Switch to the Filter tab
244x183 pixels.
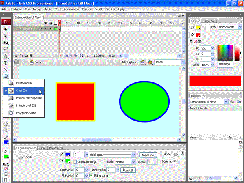tap(42, 148)
